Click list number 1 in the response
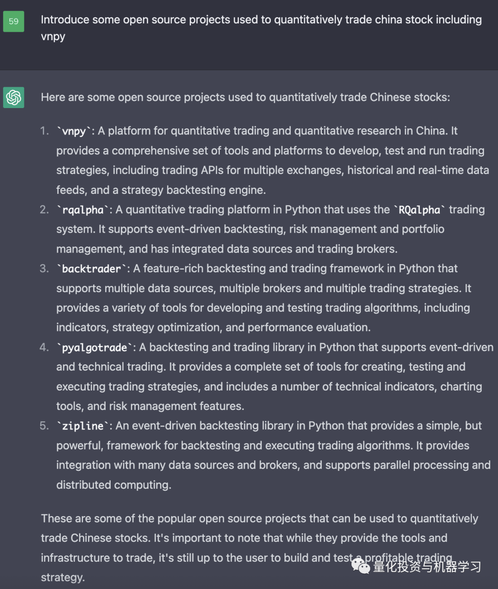This screenshot has height=589, width=498. coord(44,131)
